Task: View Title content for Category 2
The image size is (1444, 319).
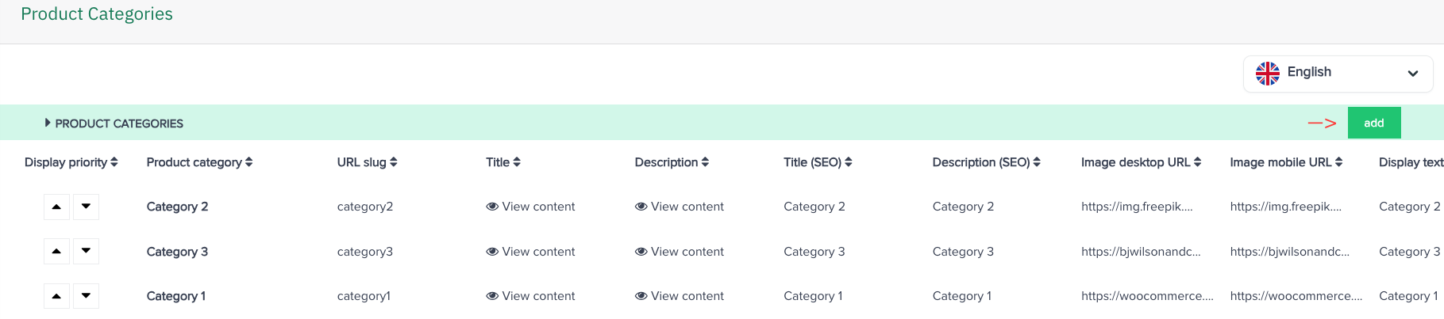Action: pos(530,207)
